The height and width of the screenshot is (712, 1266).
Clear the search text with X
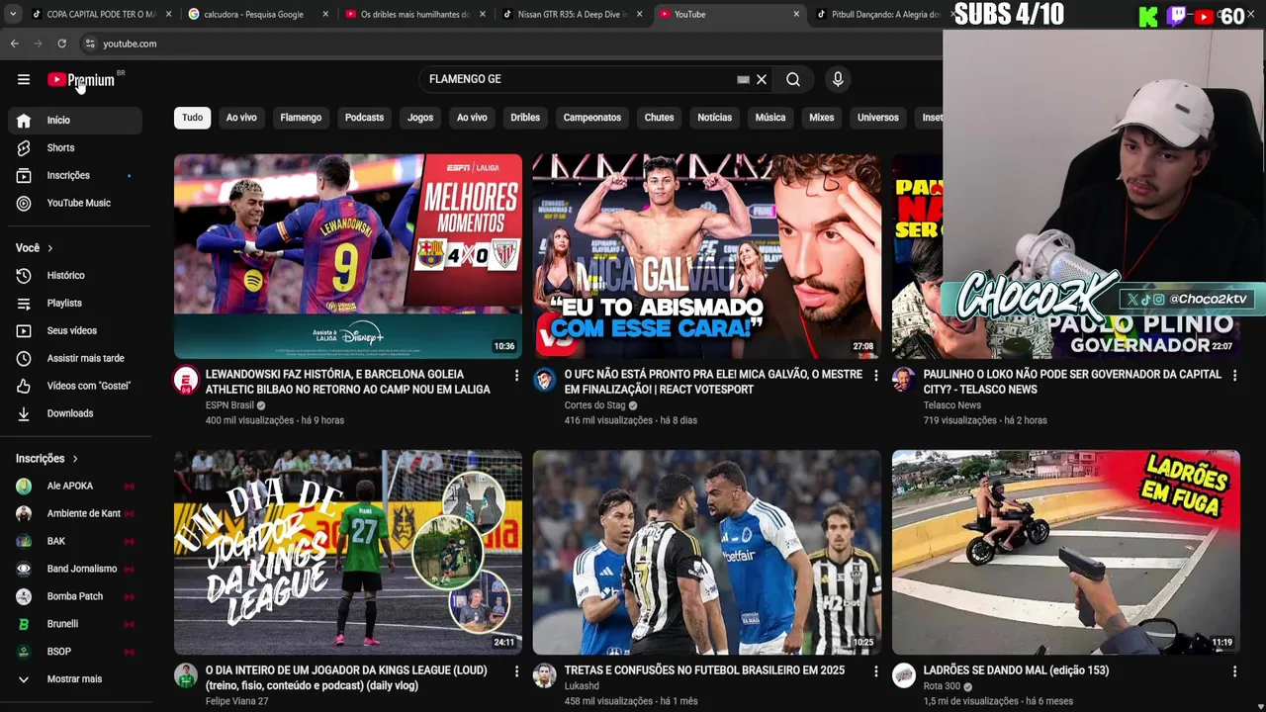(x=762, y=79)
